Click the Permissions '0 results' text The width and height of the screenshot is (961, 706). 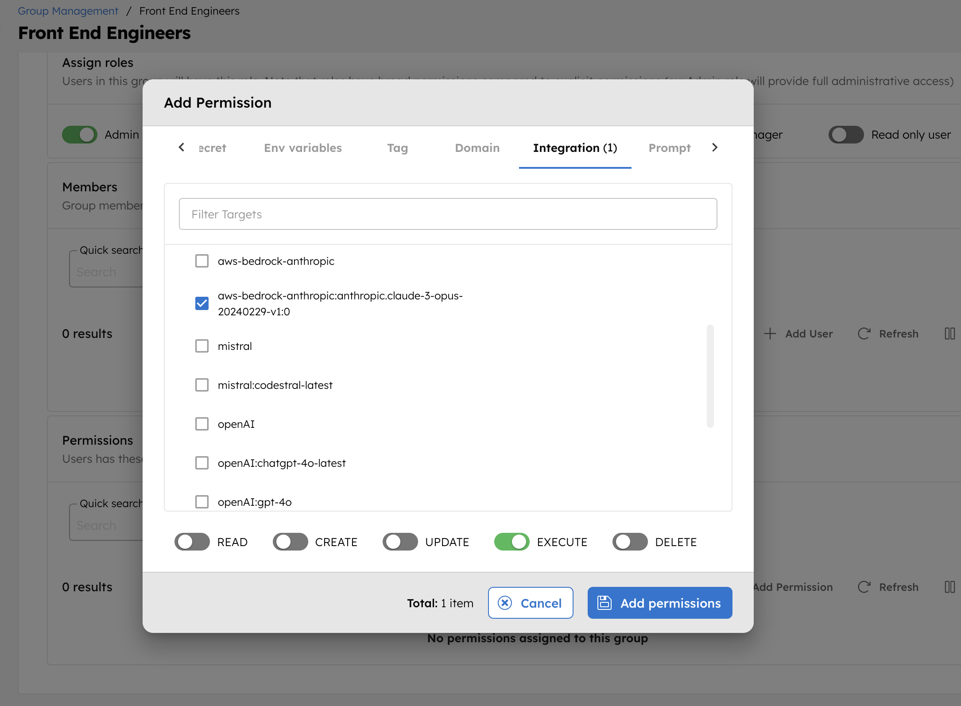[87, 587]
